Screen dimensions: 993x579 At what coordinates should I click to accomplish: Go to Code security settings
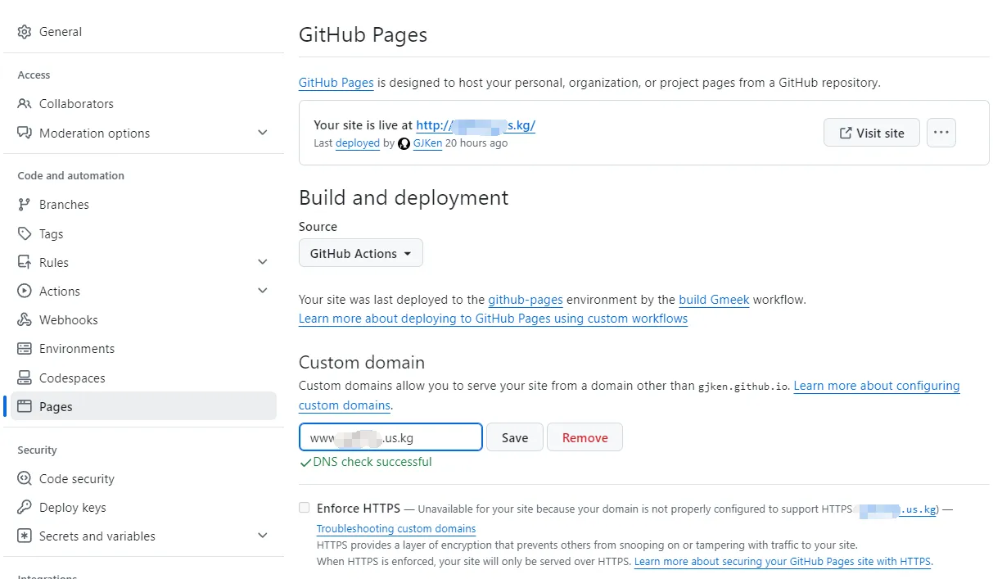coord(76,479)
